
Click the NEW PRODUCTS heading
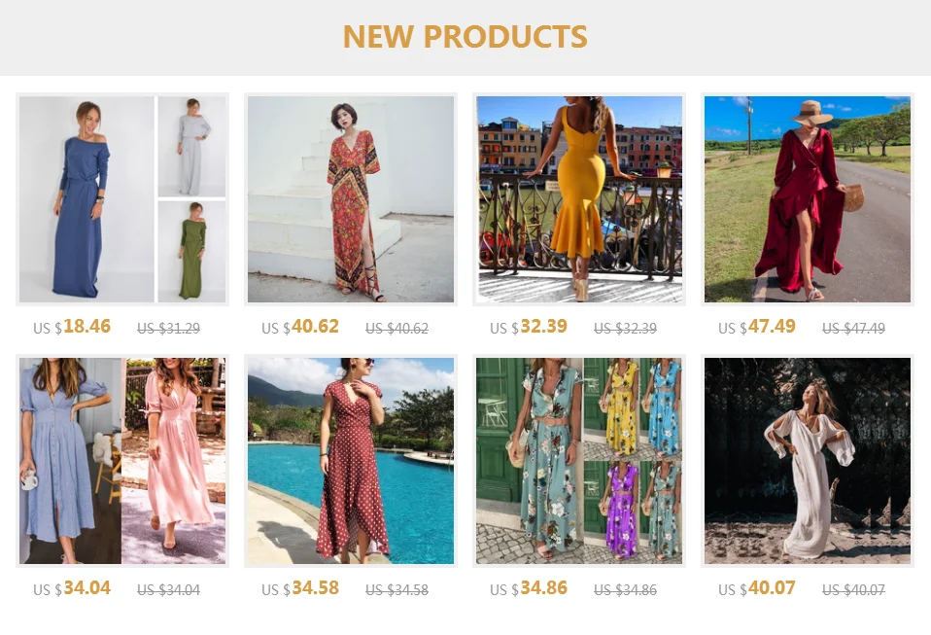pos(465,36)
